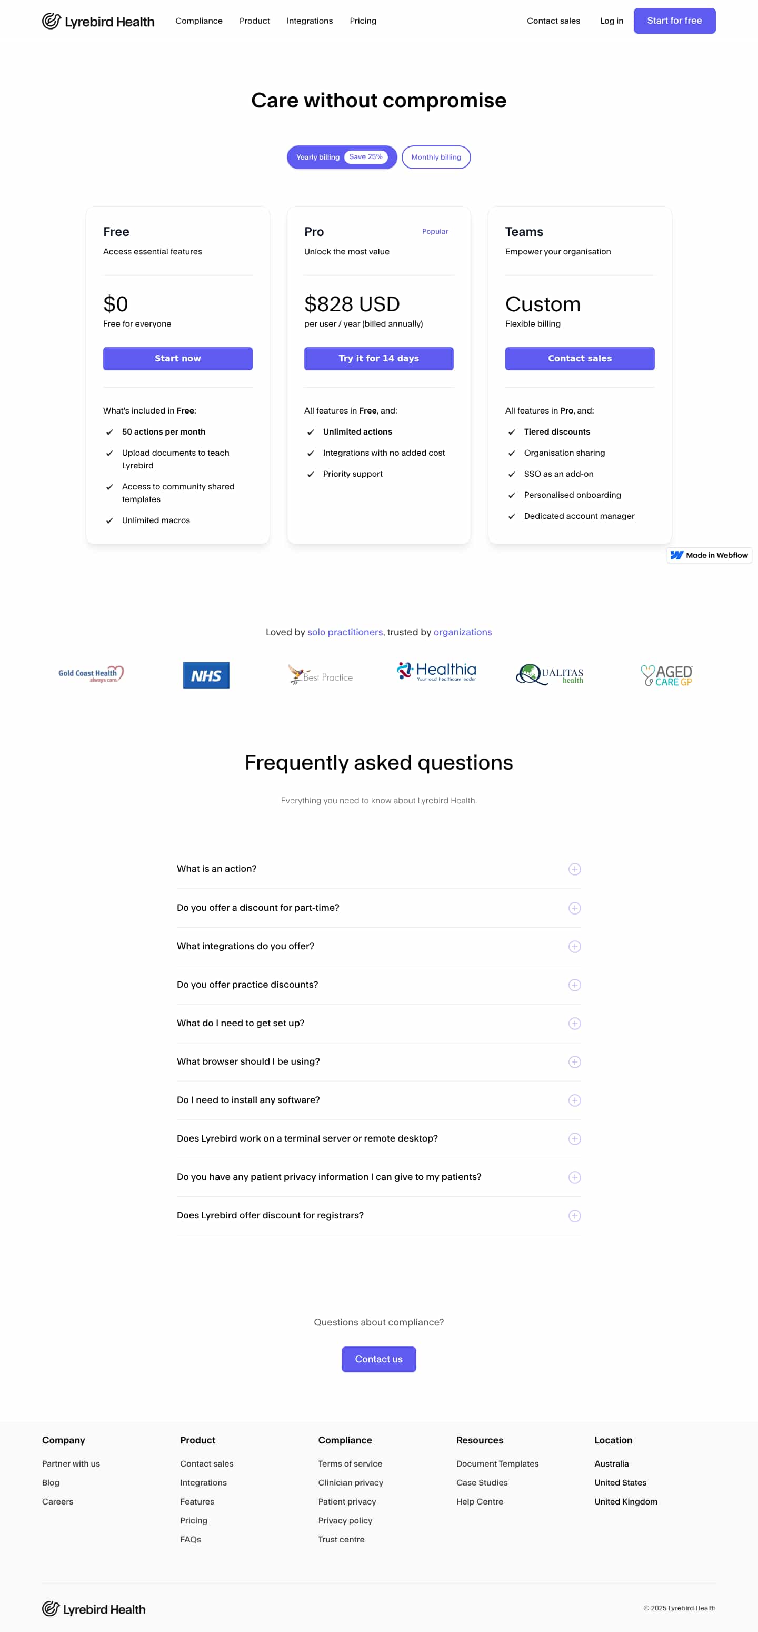The height and width of the screenshot is (1632, 758).
Task: Open the Integrations page from the navbar
Action: point(310,21)
